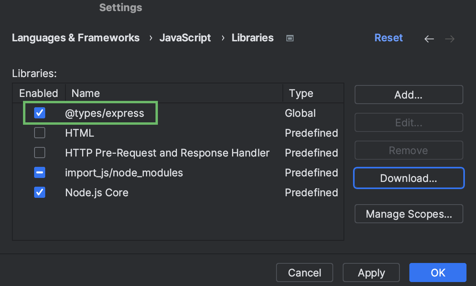The height and width of the screenshot is (286, 476).
Task: Confirm settings with the OK button
Action: (x=438, y=272)
